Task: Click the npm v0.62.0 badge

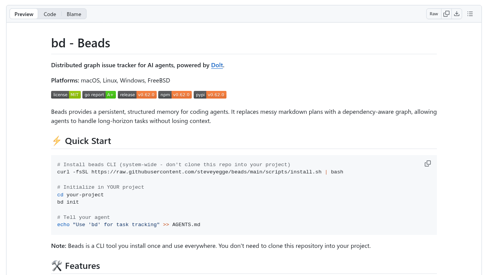Action: (x=175, y=94)
